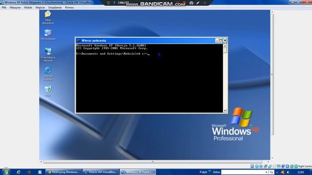Viewport: 312px width, 175px height.
Task: Open the Urządzenia menu
Action: click(x=55, y=8)
